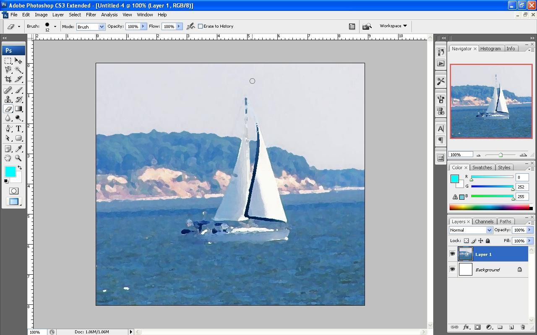Open the Character panel from the dock
This screenshot has width=537, height=335.
(x=441, y=129)
